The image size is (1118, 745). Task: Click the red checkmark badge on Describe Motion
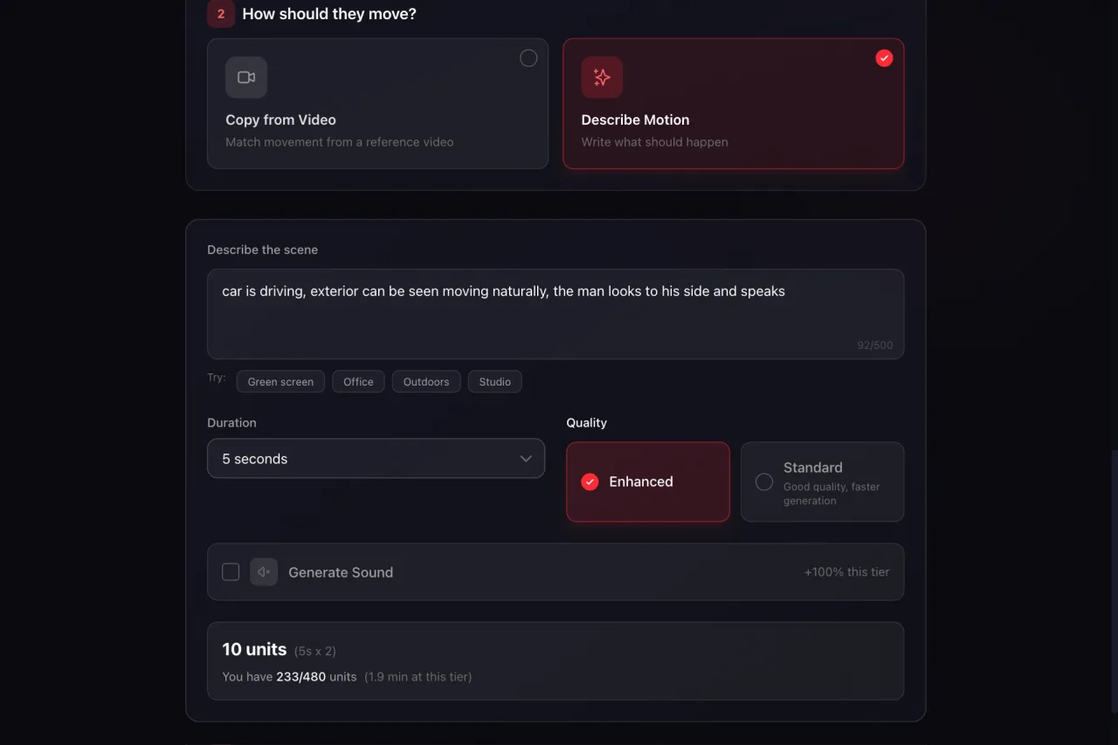[884, 58]
